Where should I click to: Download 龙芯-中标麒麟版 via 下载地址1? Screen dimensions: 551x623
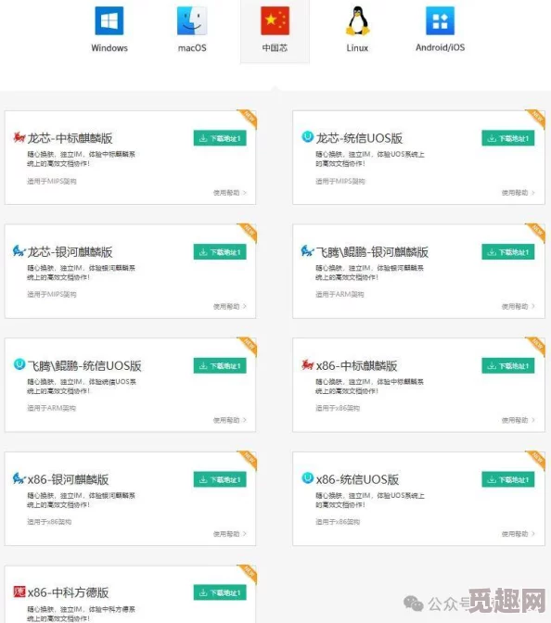click(x=220, y=138)
